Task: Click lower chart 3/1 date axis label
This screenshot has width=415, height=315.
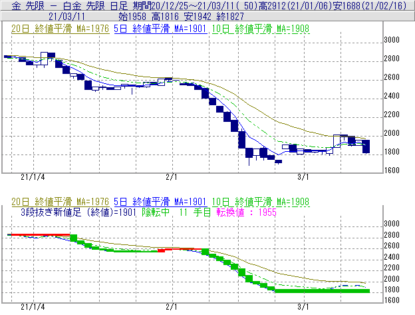Action: (303, 307)
